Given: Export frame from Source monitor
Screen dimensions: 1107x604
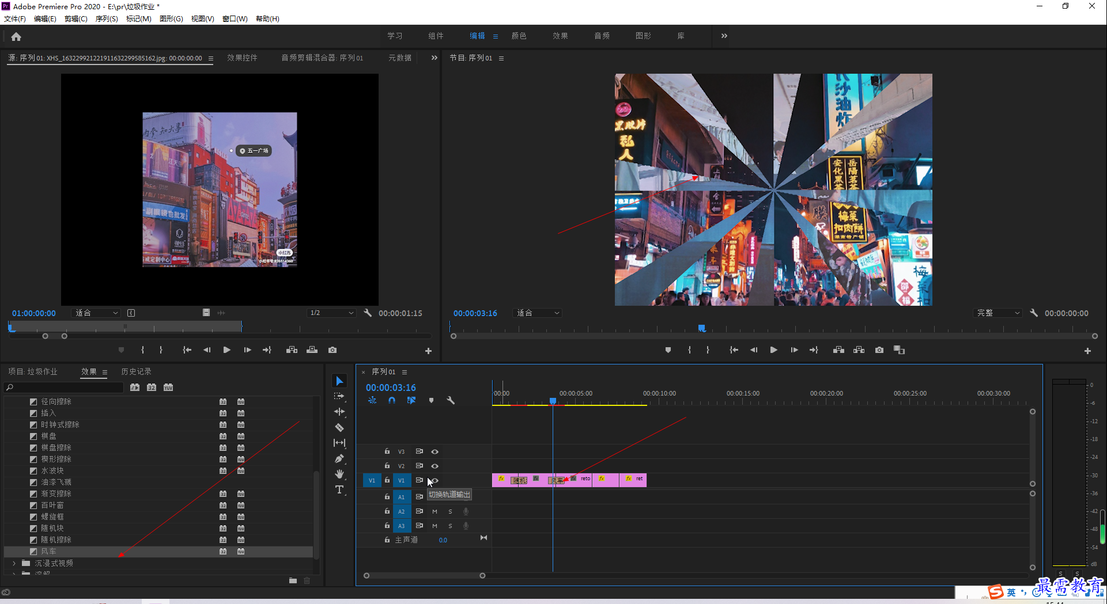Looking at the screenshot, I should click(x=333, y=350).
